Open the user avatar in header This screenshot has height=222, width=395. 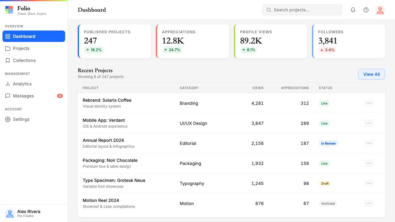click(380, 10)
